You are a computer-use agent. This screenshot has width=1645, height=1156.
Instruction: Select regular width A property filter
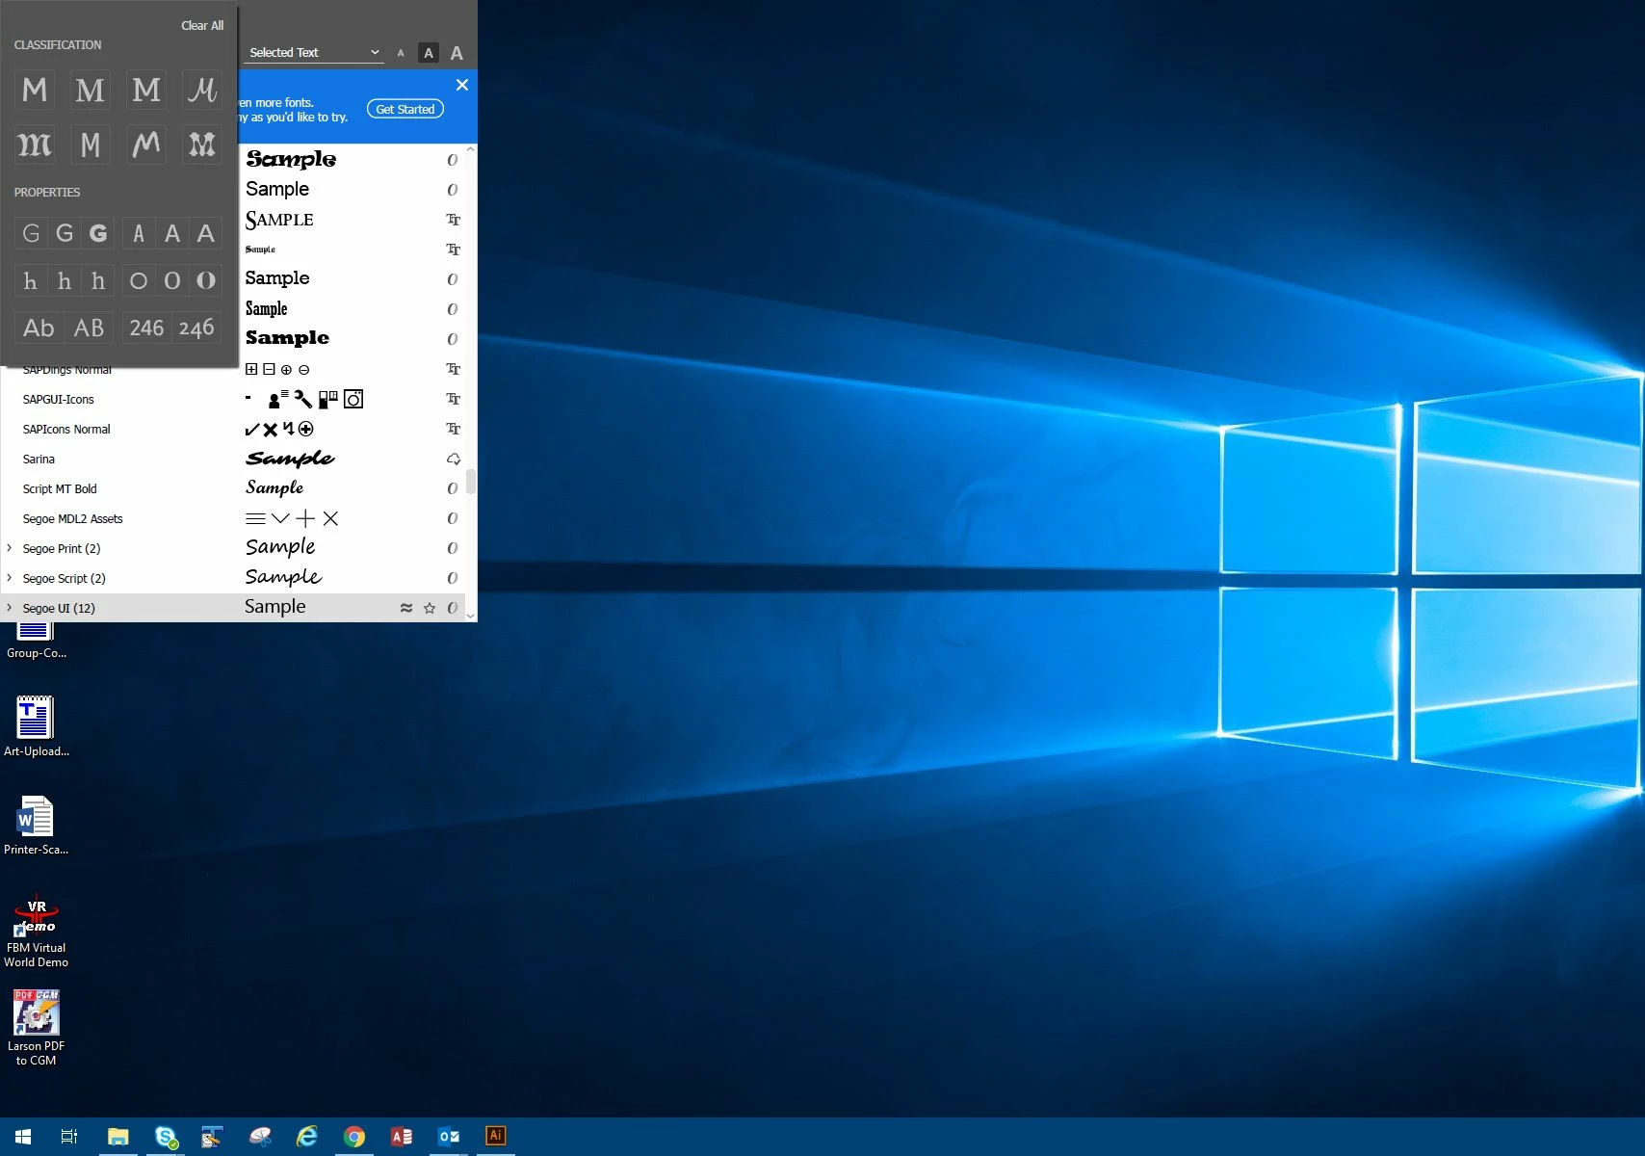pyautogui.click(x=172, y=233)
